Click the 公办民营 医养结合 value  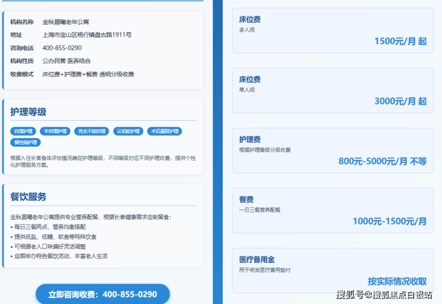click(x=66, y=61)
